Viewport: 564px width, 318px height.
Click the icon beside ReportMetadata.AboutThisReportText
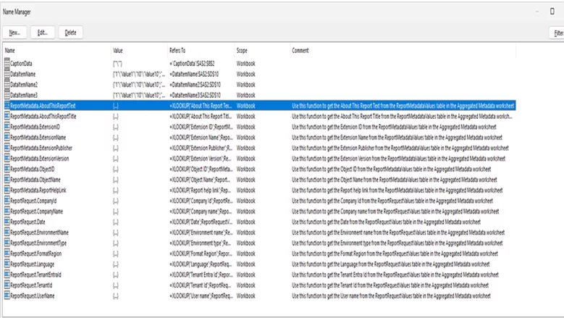(x=7, y=106)
